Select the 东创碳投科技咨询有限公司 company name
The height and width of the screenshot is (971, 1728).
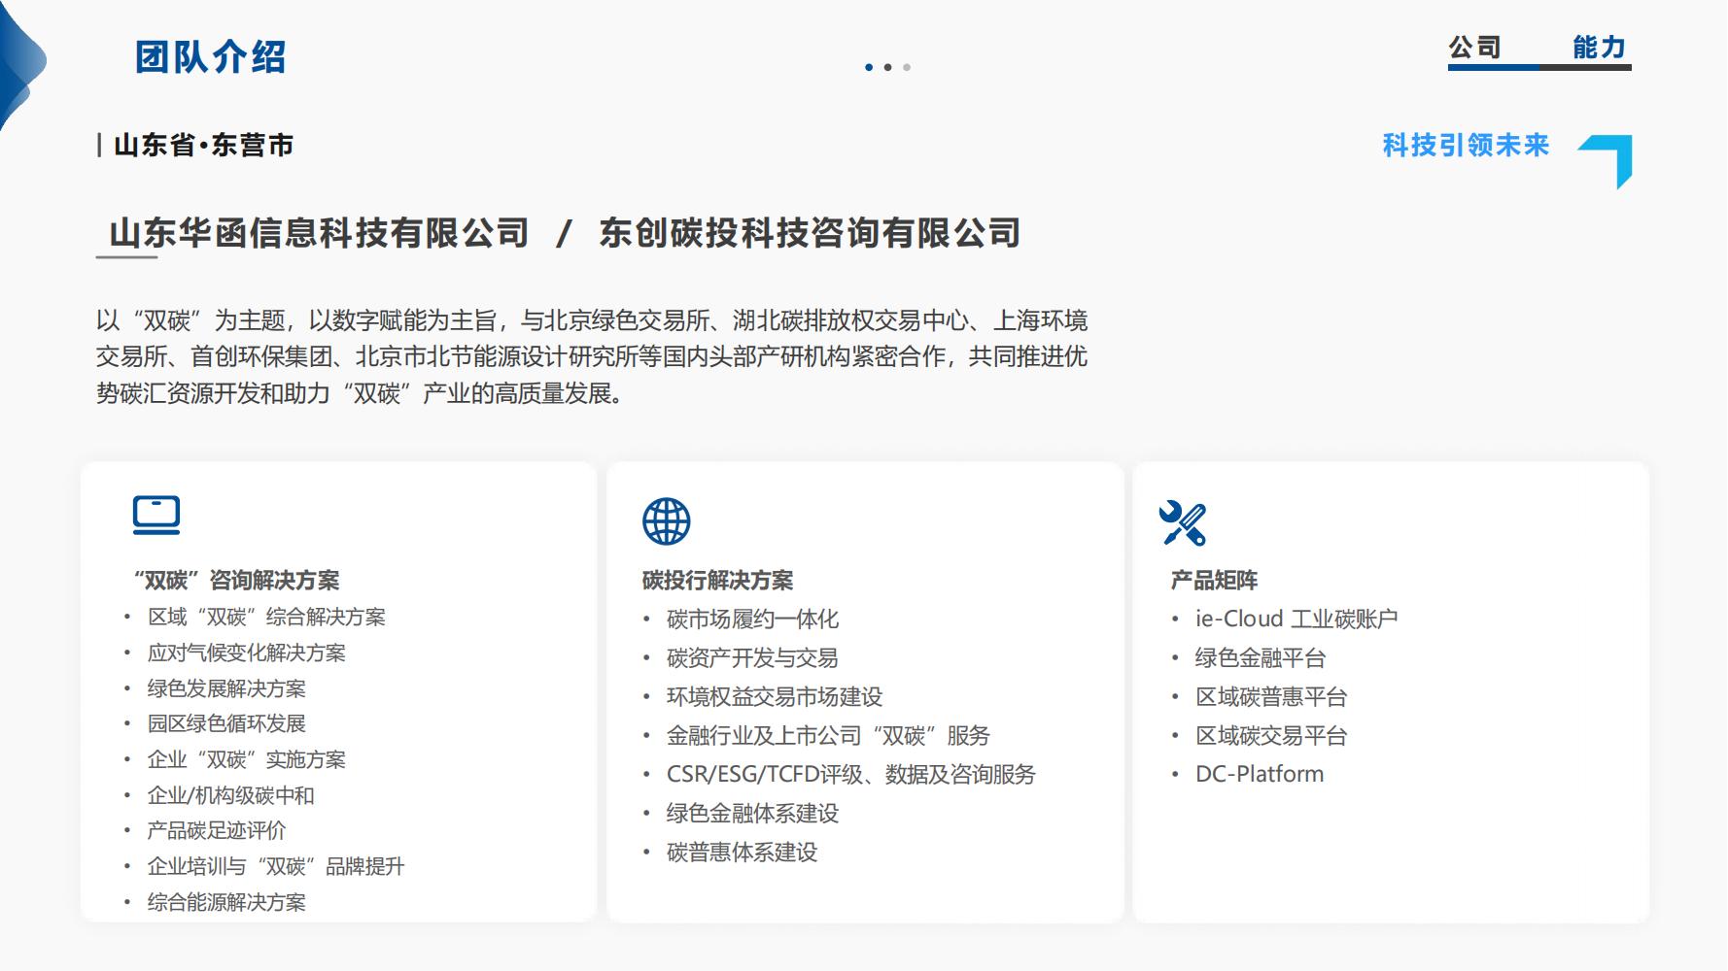[810, 233]
